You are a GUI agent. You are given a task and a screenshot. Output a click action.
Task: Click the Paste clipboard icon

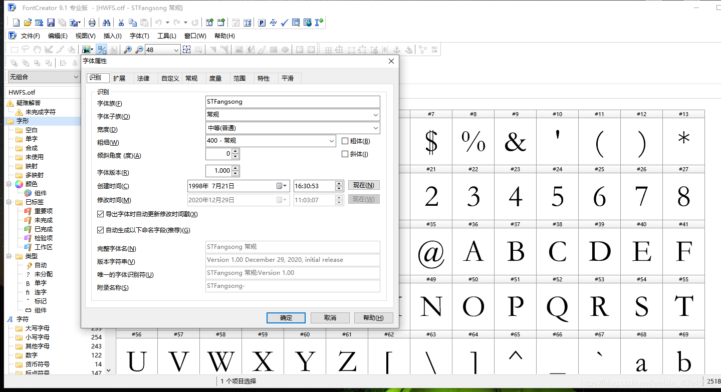pyautogui.click(x=144, y=23)
